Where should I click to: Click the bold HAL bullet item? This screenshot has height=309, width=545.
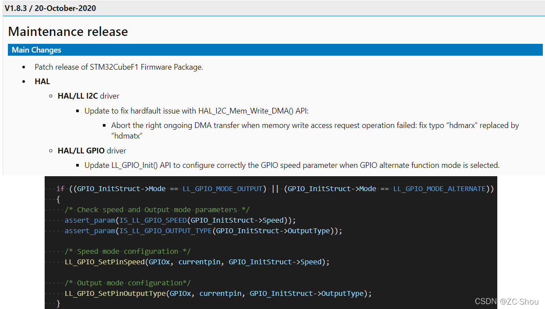click(x=42, y=82)
